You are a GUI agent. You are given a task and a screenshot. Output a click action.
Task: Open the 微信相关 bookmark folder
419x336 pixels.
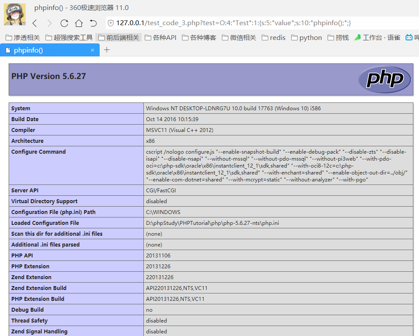(x=239, y=38)
